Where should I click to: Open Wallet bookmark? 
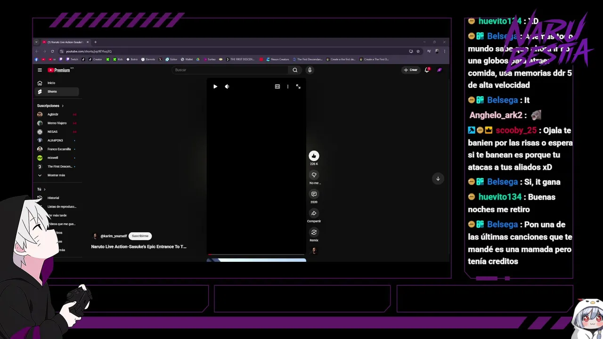[x=187, y=59]
